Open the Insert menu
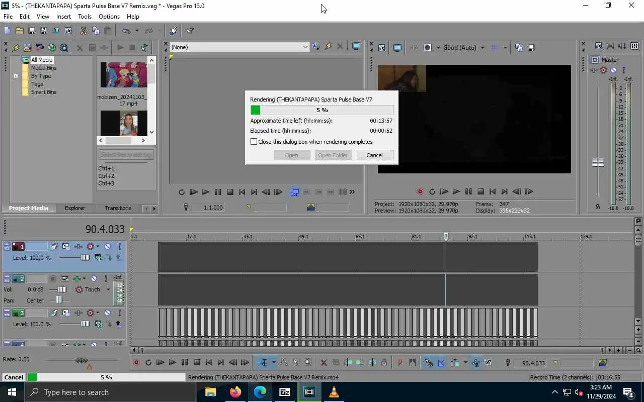644x402 pixels. 63,17
